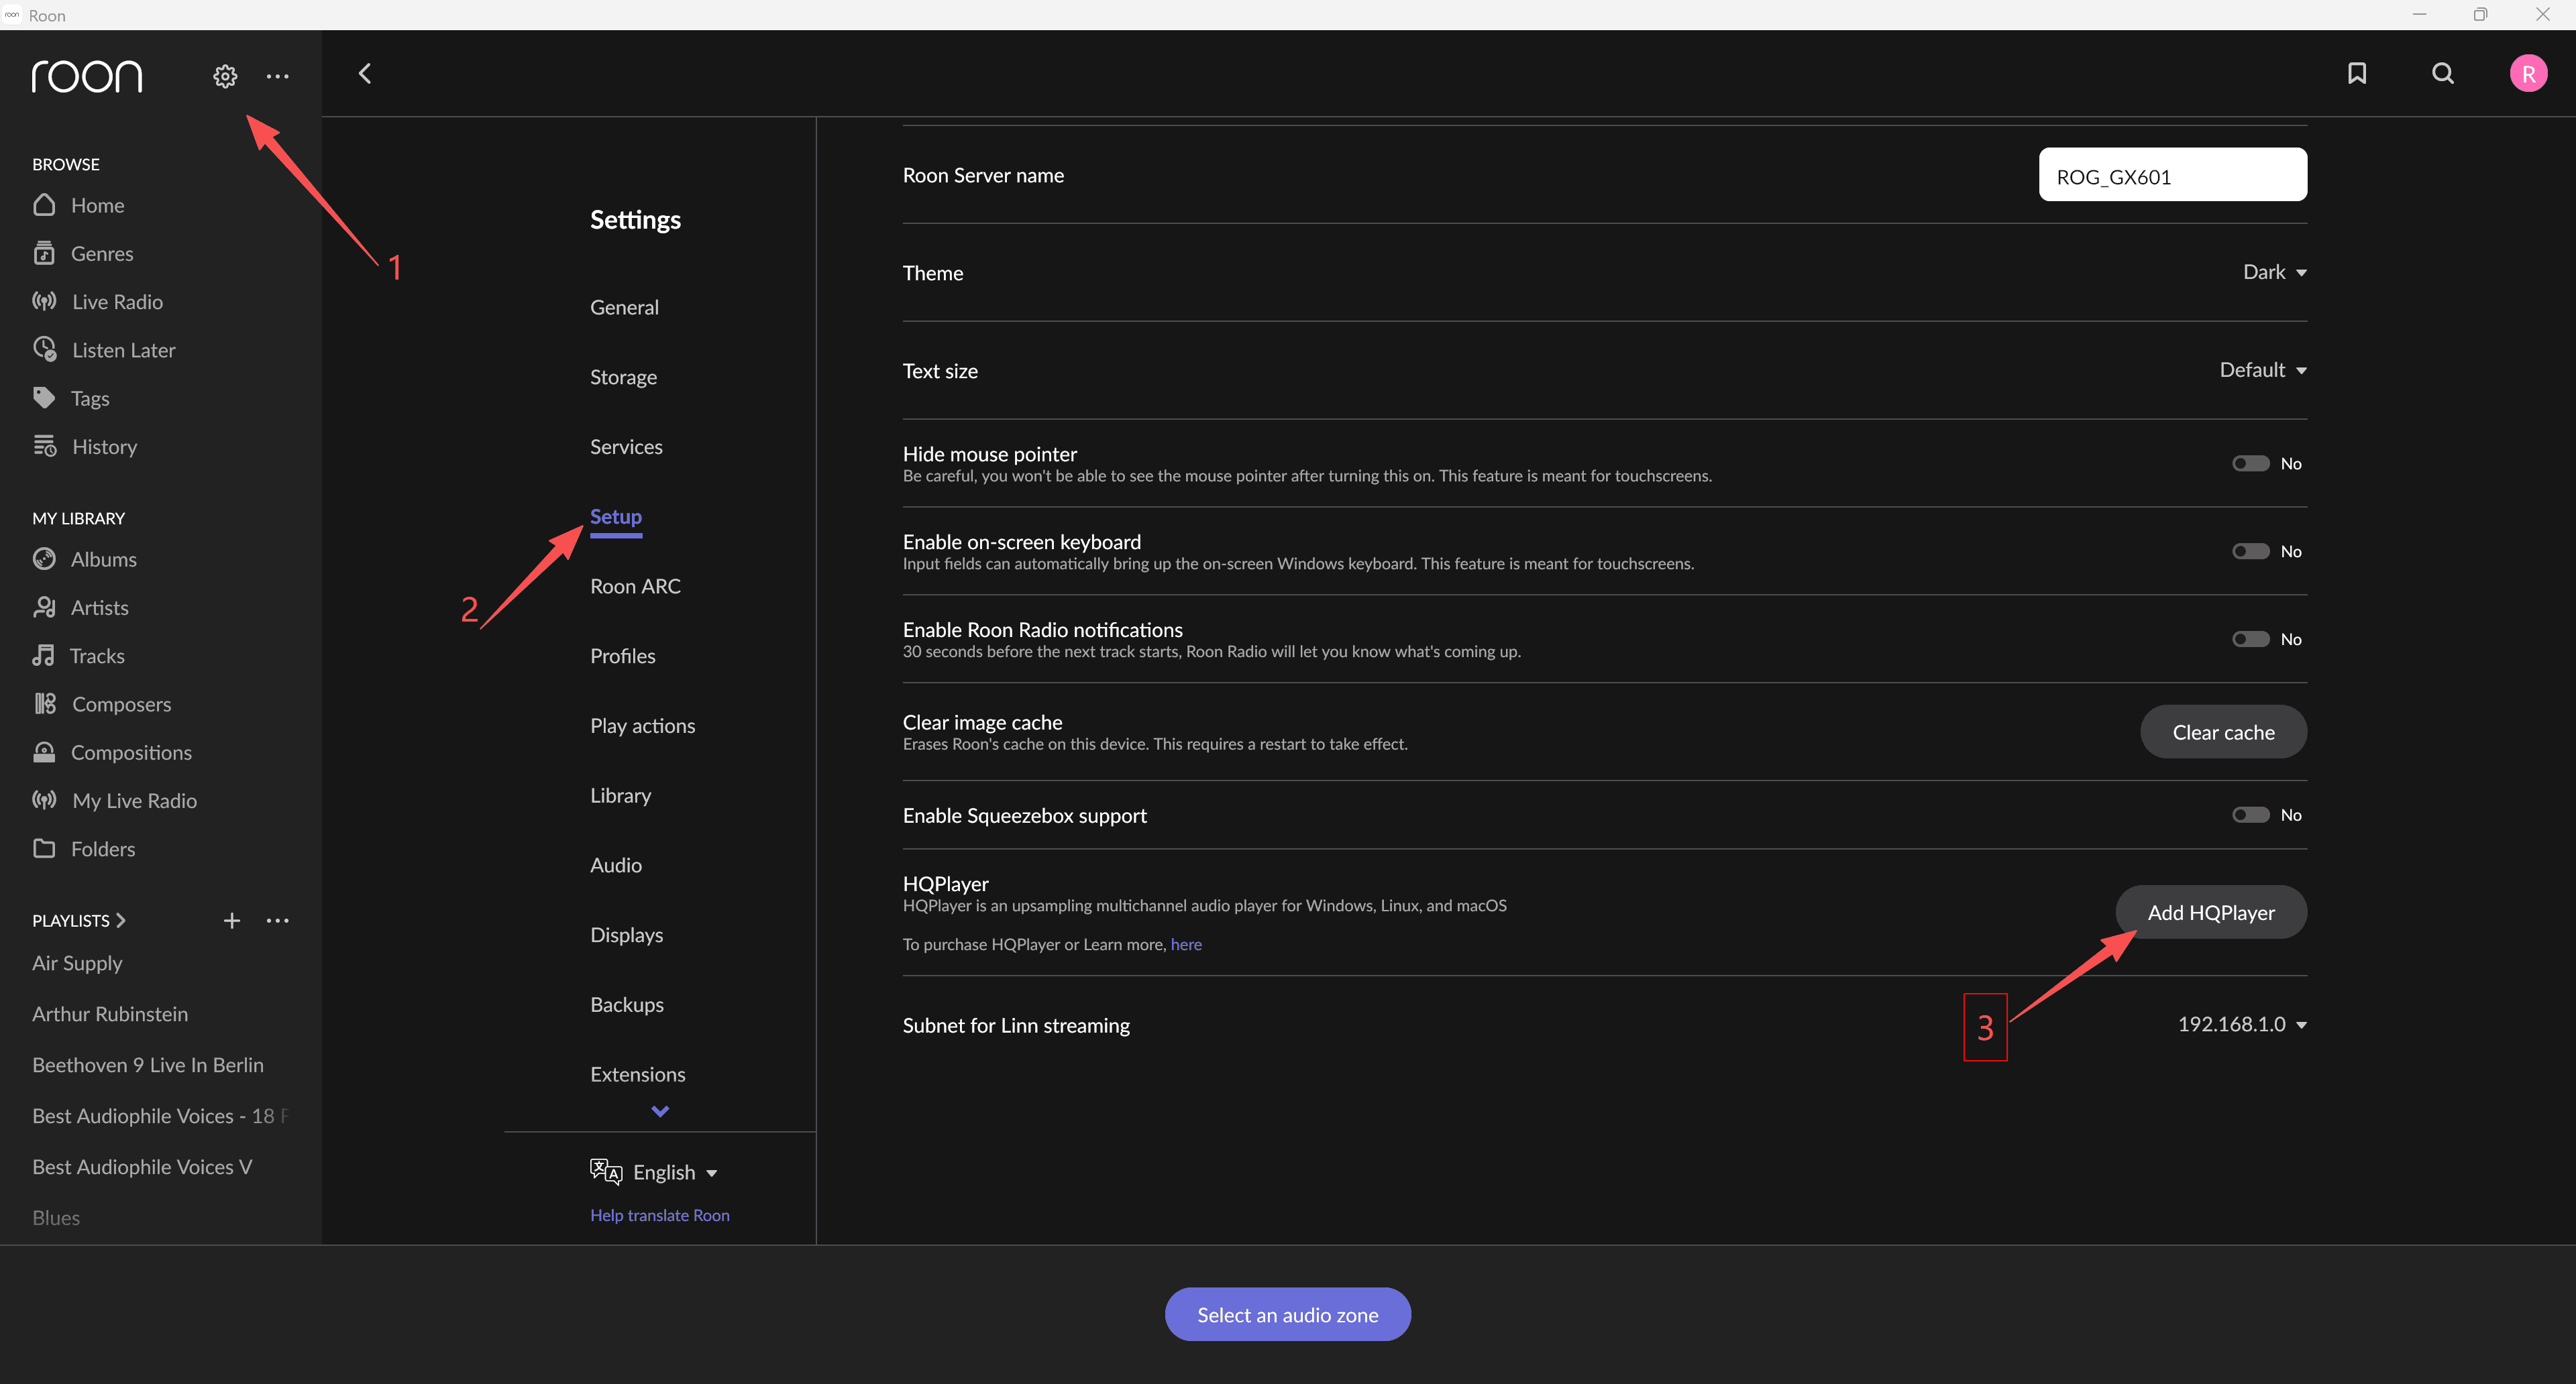Toggle Enable on-screen keyboard switch
The image size is (2576, 1384).
point(2250,552)
